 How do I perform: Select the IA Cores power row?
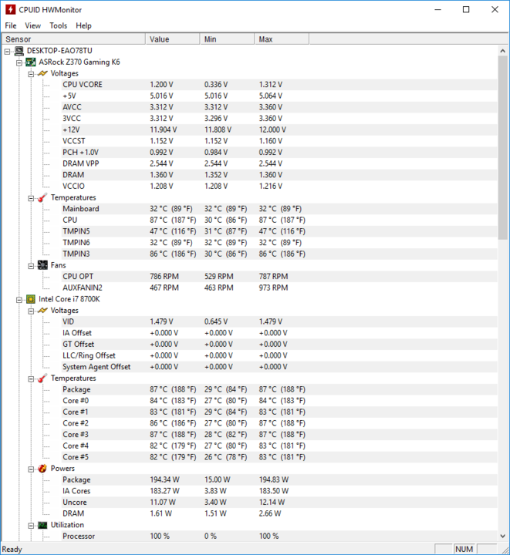pos(279,491)
